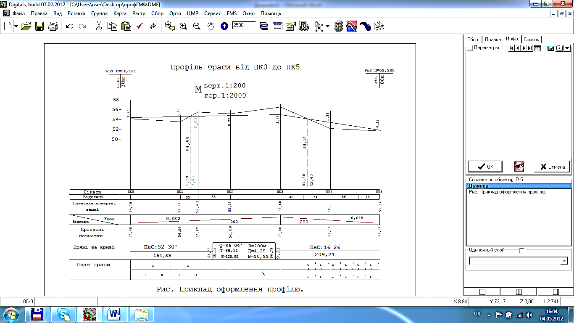Jump to last record arrow in Параметры
This screenshot has width=574, height=323.
(530, 48)
